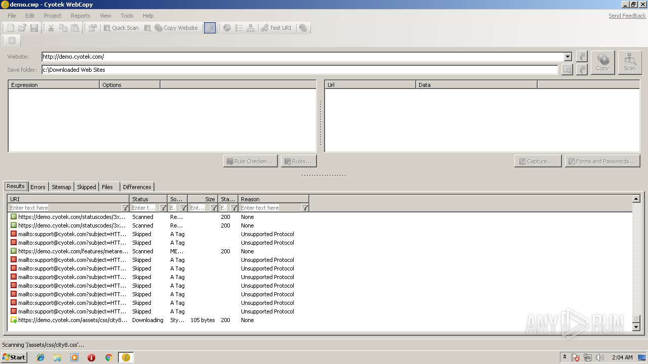648x364 pixels.
Task: Click the Send Feedback link
Action: pos(627,16)
